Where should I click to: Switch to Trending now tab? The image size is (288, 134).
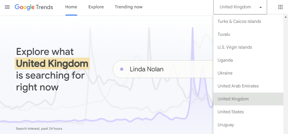(129, 7)
